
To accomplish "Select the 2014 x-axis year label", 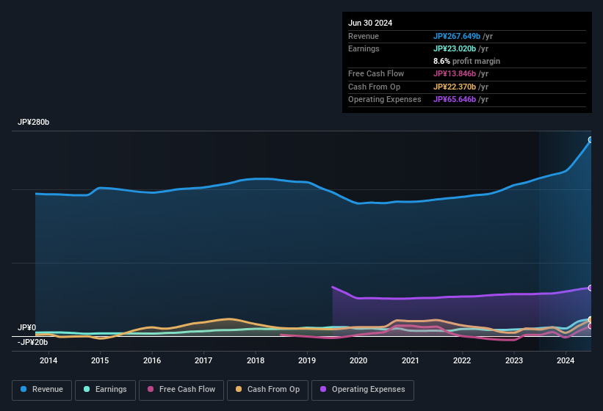I will tap(48, 360).
